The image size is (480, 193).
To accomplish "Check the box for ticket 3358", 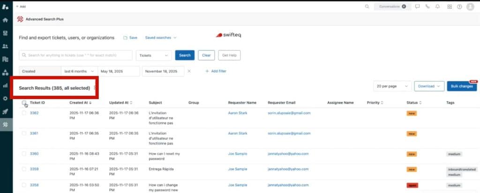I will click(x=24, y=185).
